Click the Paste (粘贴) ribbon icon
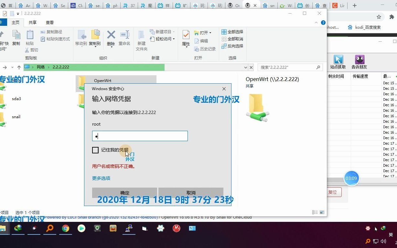Viewport: 397px width, 248px height. pyautogui.click(x=30, y=38)
